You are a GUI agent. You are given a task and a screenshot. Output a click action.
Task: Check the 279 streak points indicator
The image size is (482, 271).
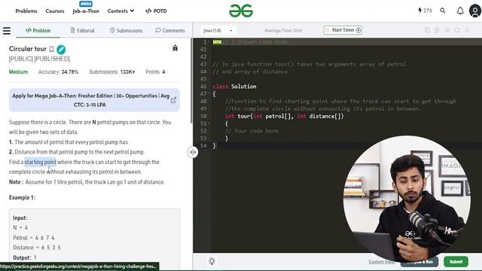coord(425,11)
